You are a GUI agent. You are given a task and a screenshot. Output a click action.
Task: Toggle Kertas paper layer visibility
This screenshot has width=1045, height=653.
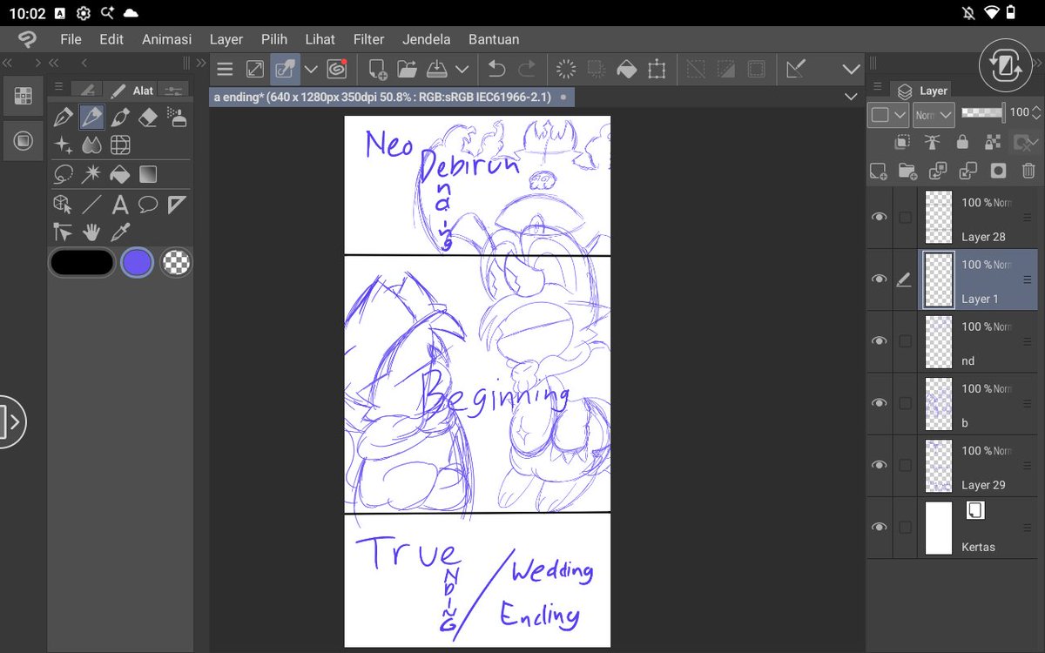pyautogui.click(x=880, y=527)
